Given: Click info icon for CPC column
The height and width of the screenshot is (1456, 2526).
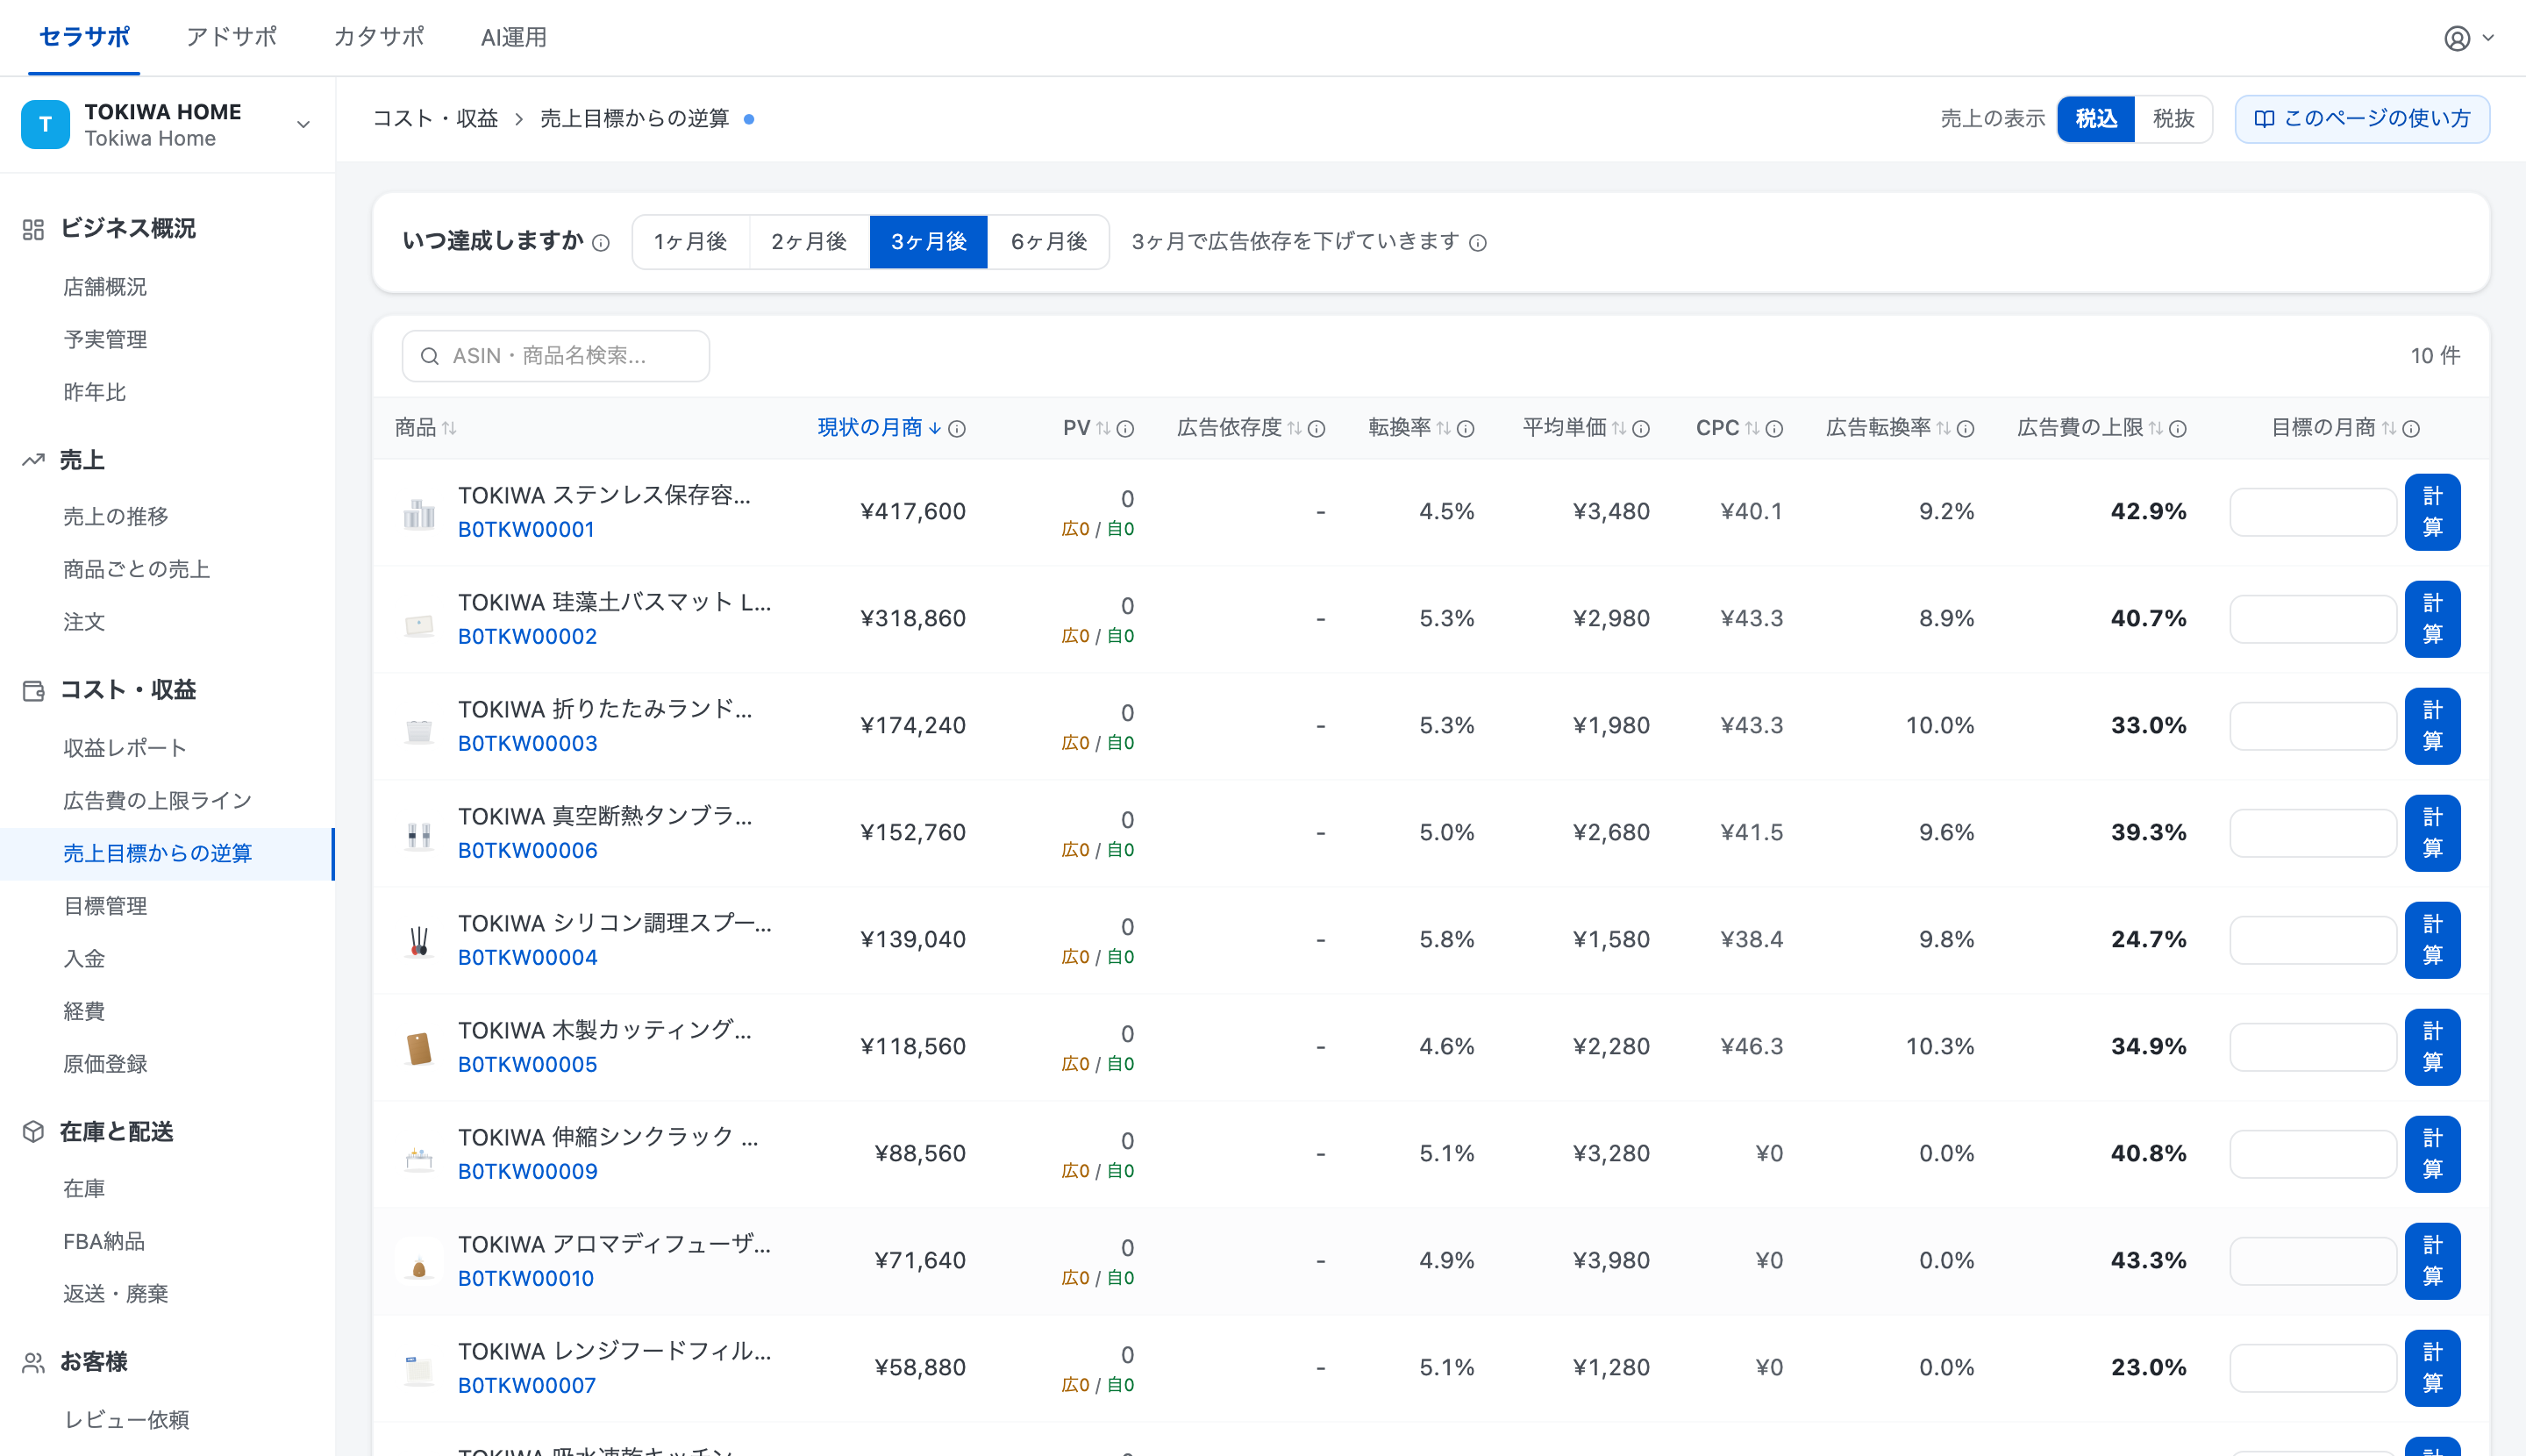Looking at the screenshot, I should click(x=1774, y=429).
